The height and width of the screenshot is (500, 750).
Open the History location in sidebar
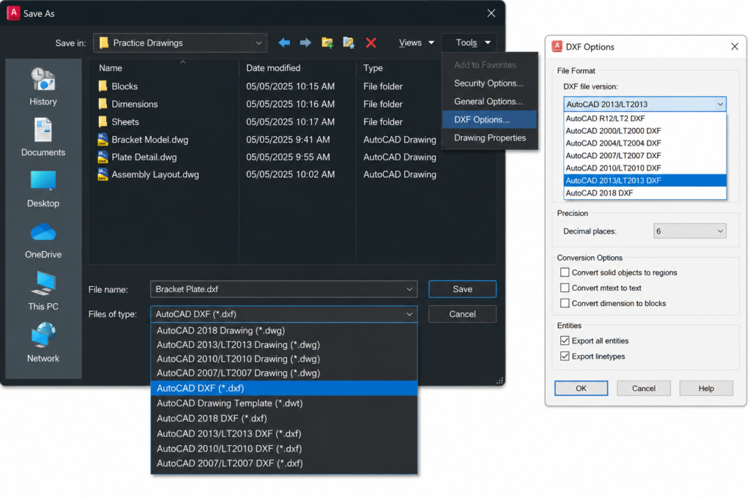tap(43, 86)
